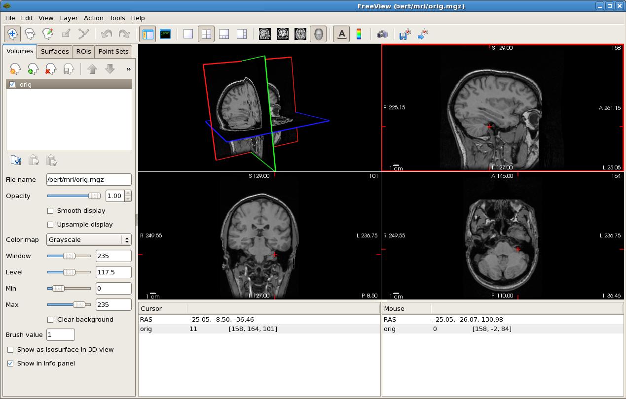Enable Smooth display checkbox
Screen dimensions: 626x399
(x=50, y=211)
